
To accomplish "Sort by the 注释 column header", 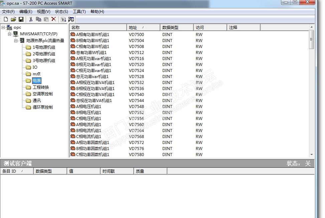I will 243,28.
